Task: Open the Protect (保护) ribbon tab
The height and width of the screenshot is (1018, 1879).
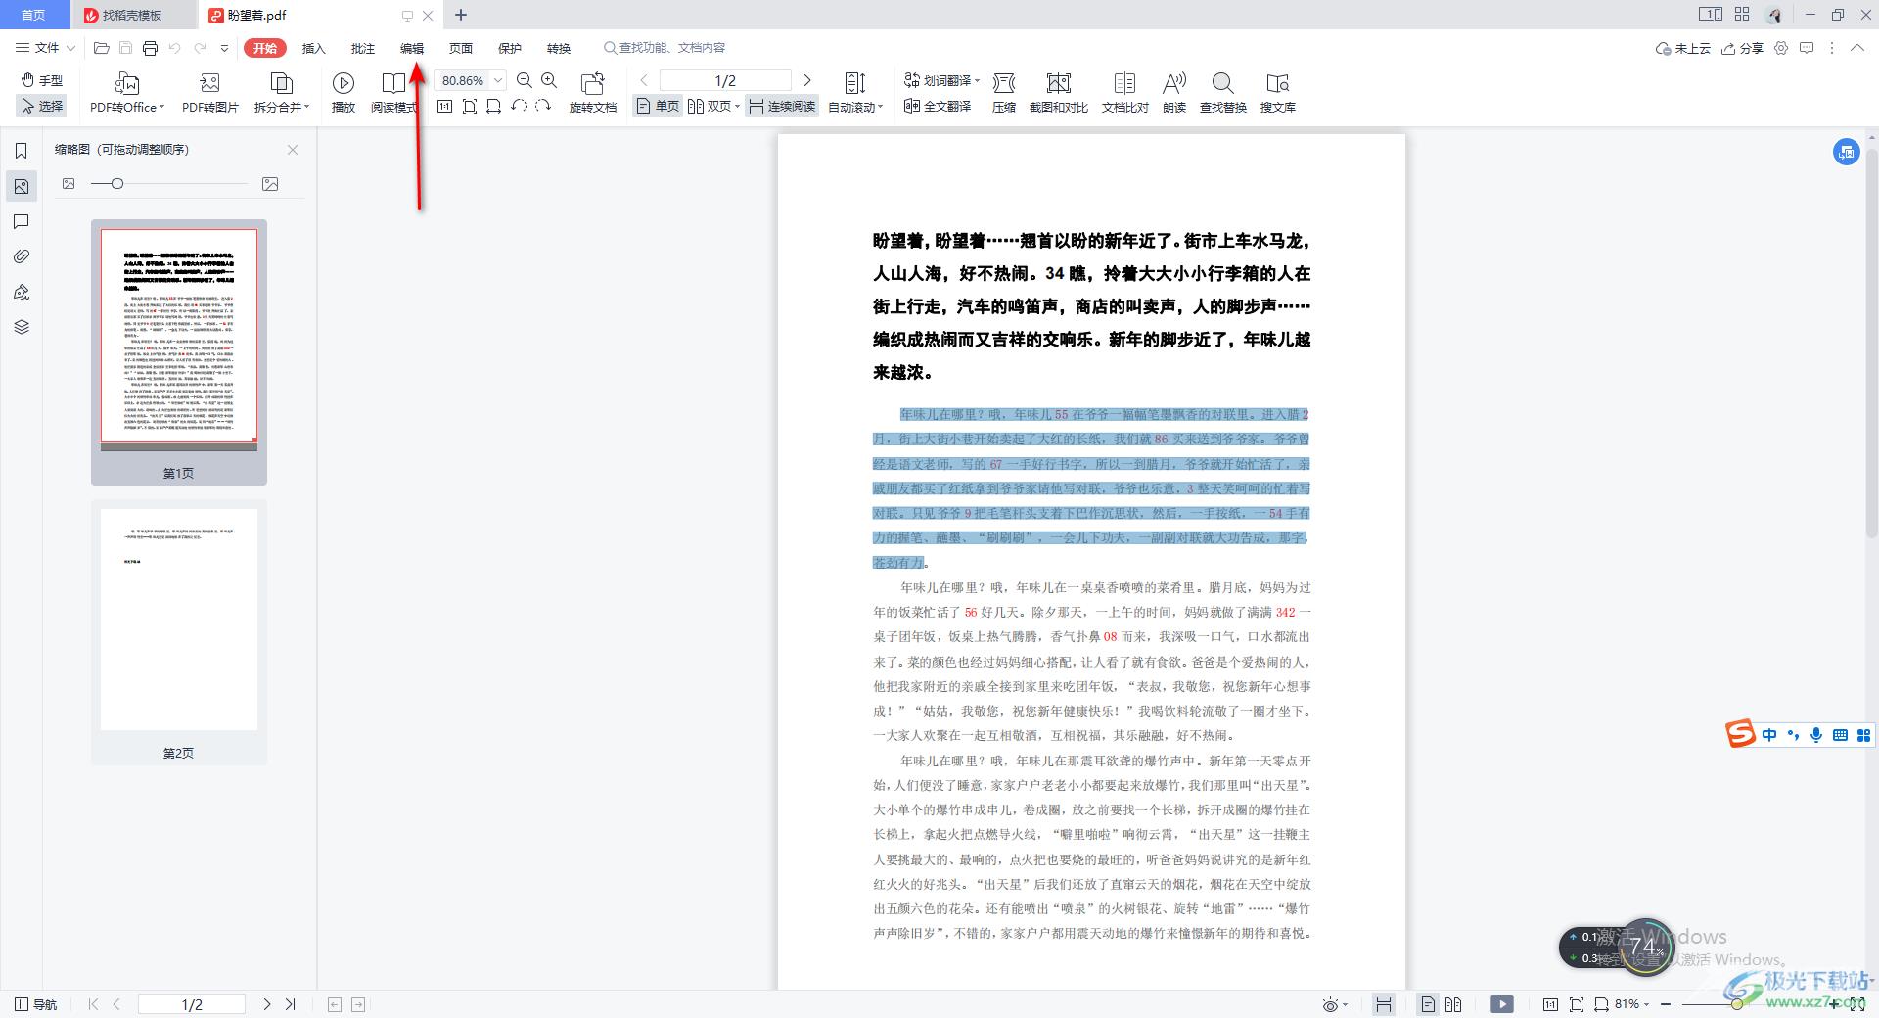Action: click(509, 48)
